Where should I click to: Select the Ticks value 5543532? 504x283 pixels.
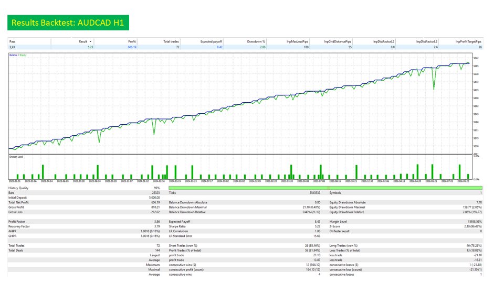pos(314,193)
